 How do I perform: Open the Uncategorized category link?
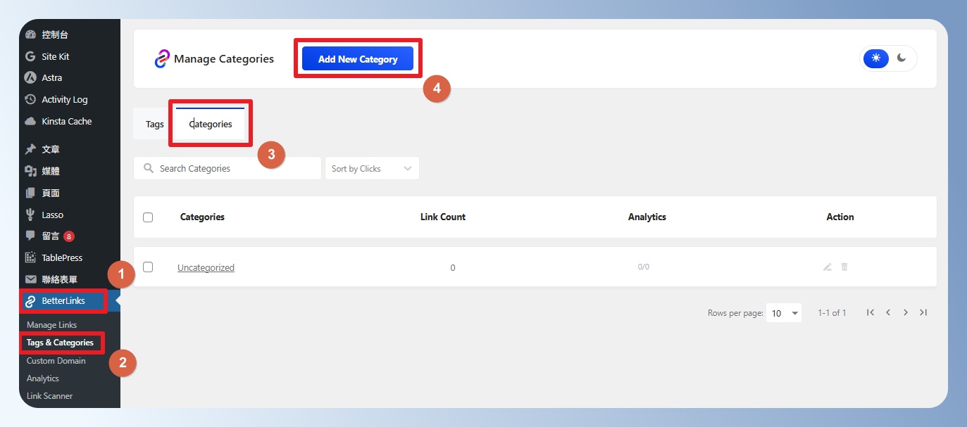[x=206, y=268]
